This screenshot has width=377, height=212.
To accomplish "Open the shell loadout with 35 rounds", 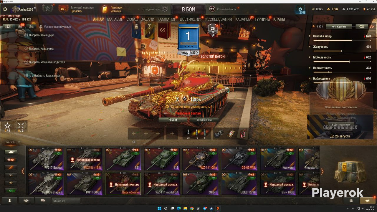I will 188,133.
